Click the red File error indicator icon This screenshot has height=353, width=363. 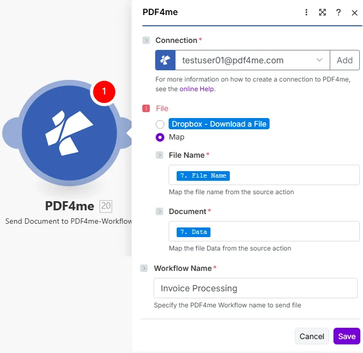pos(146,108)
